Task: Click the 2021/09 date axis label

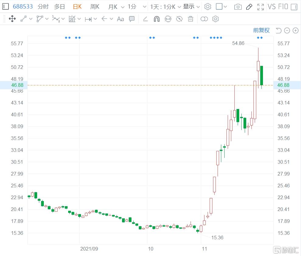Action: click(x=89, y=249)
